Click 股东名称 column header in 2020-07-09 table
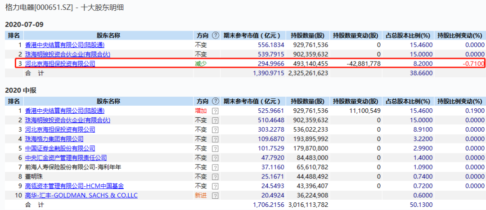Viewport: 486px width, 210px height. pos(108,36)
